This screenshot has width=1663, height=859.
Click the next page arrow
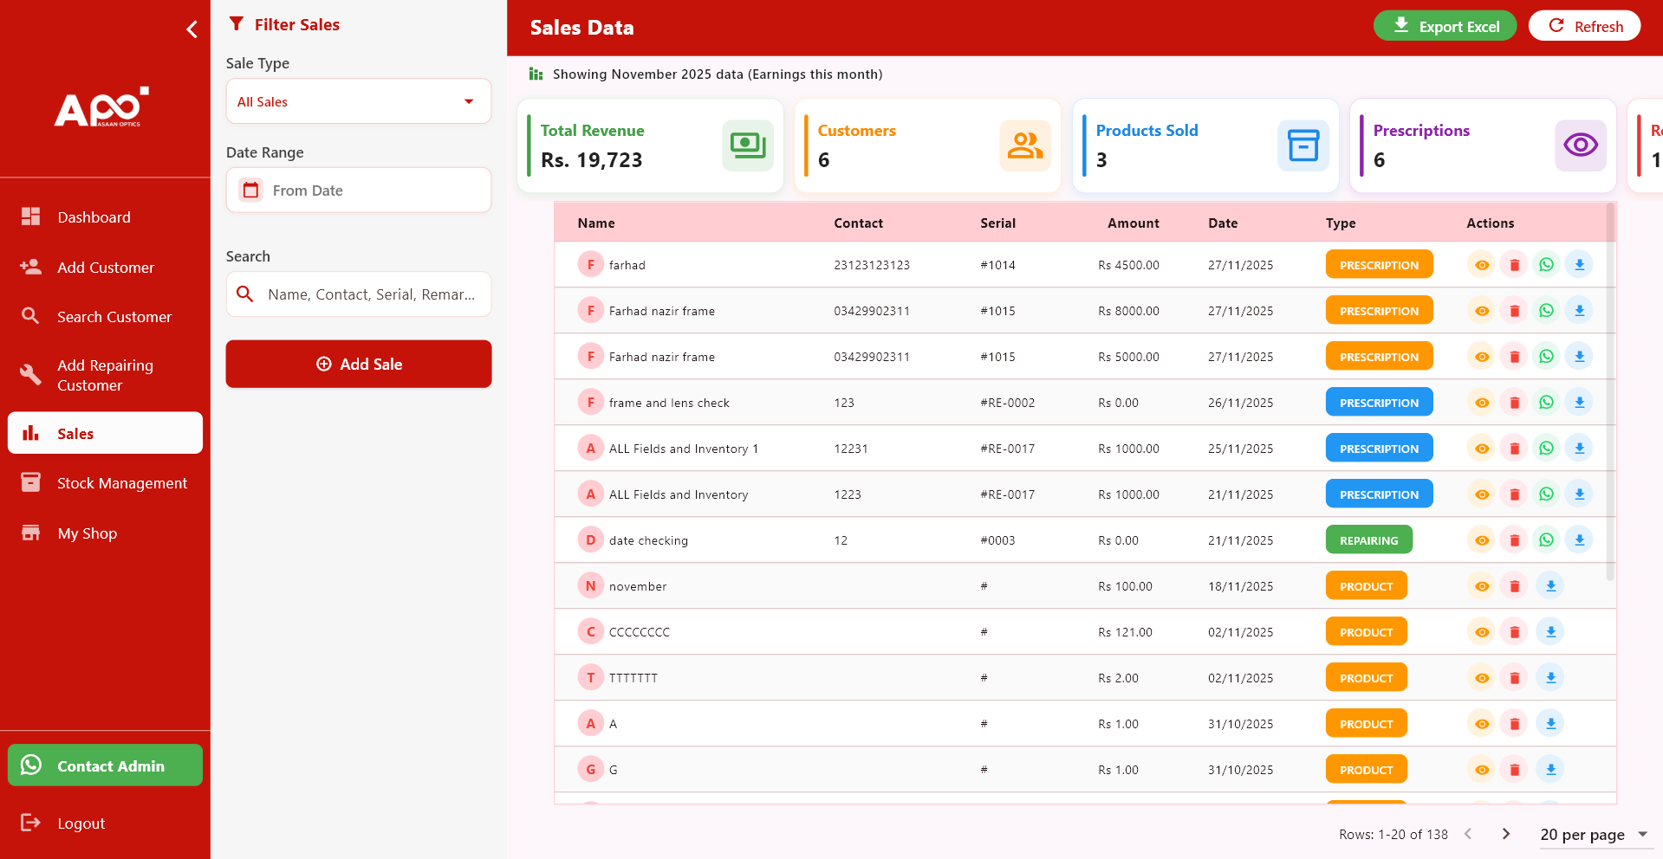[1505, 834]
